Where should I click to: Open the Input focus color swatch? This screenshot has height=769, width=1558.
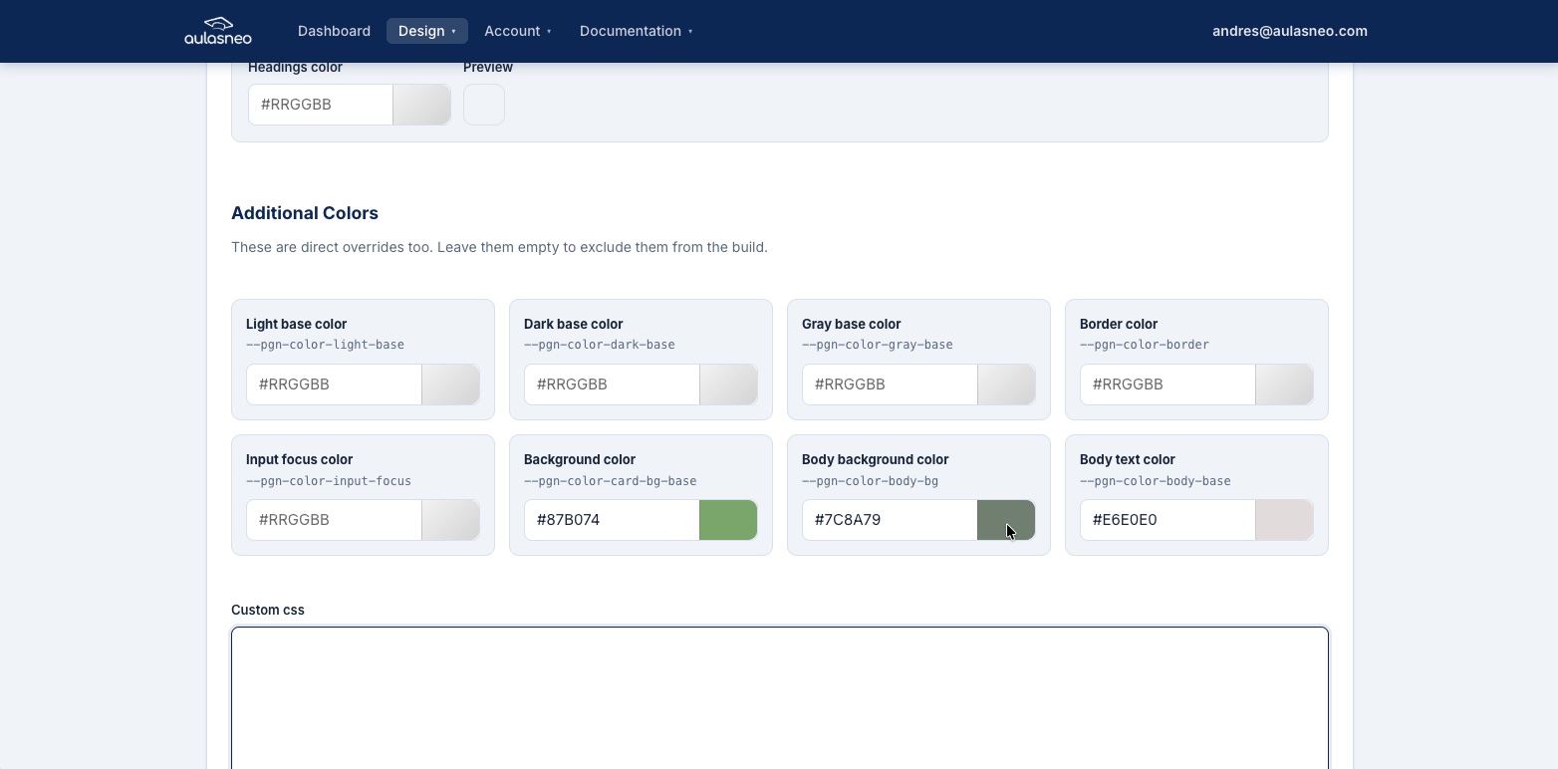(450, 520)
